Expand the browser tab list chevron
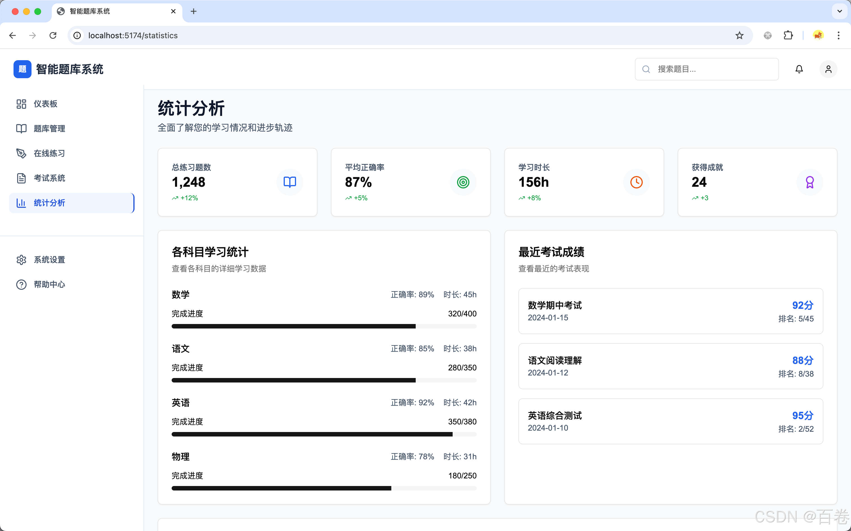The height and width of the screenshot is (531, 851). 839,11
